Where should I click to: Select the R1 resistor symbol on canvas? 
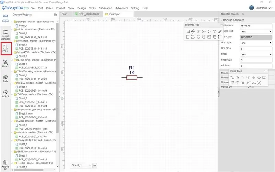coord(132,78)
